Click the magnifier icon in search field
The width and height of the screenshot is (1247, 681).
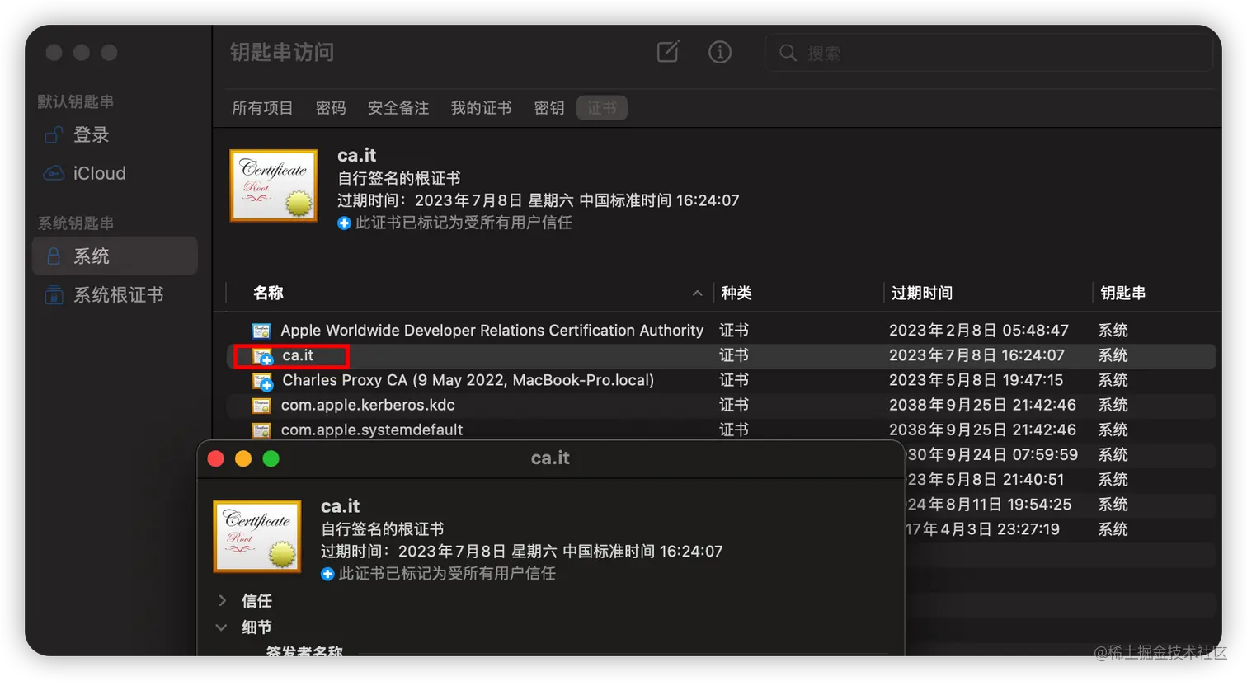[x=788, y=53]
